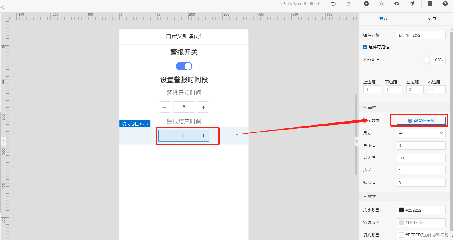Click the 设置警报时间段 heading text
453x240 pixels.
184,80
